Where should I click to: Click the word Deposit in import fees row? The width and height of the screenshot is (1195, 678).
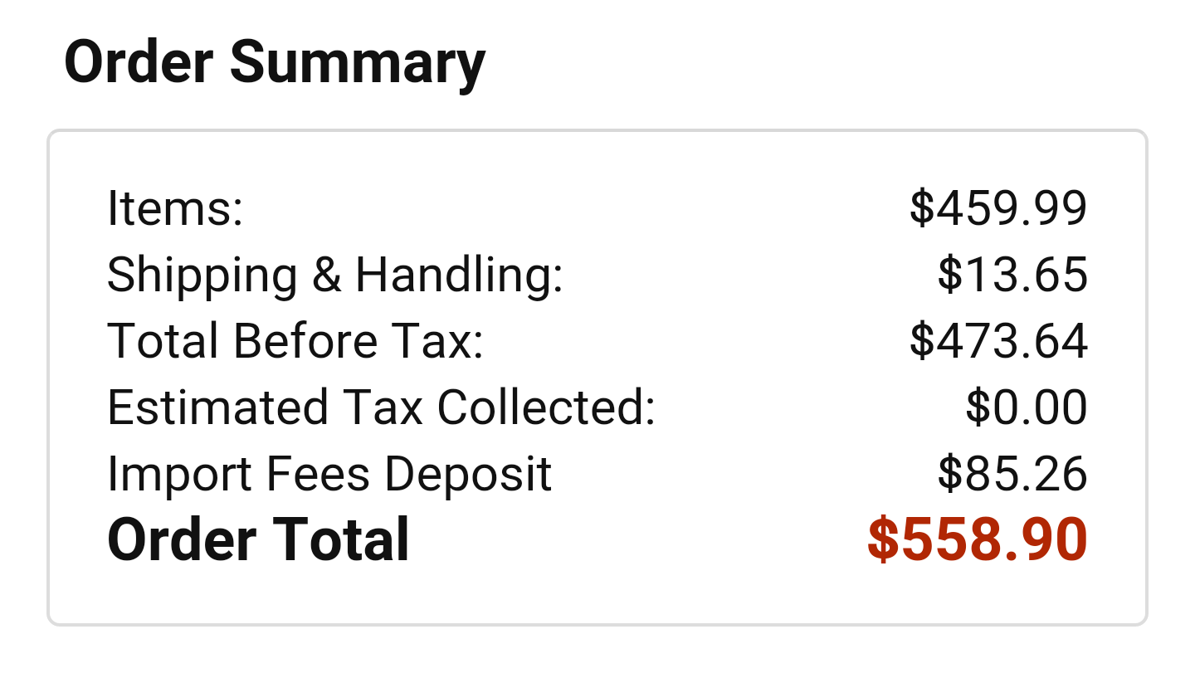coord(467,474)
